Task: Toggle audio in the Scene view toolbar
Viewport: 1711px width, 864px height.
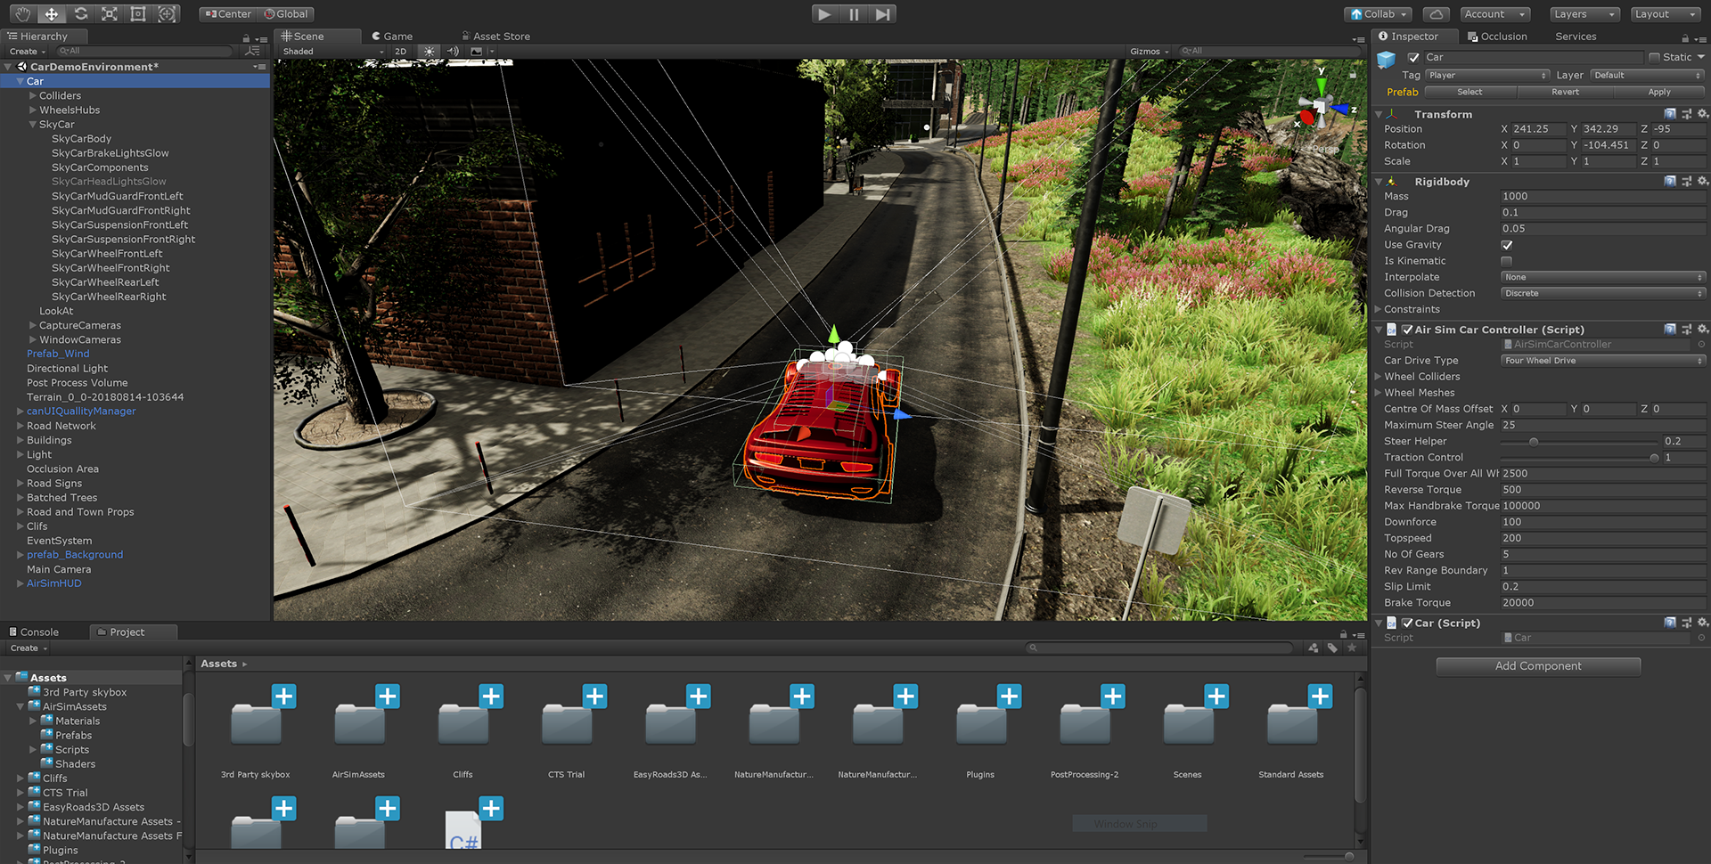Action: pos(452,51)
